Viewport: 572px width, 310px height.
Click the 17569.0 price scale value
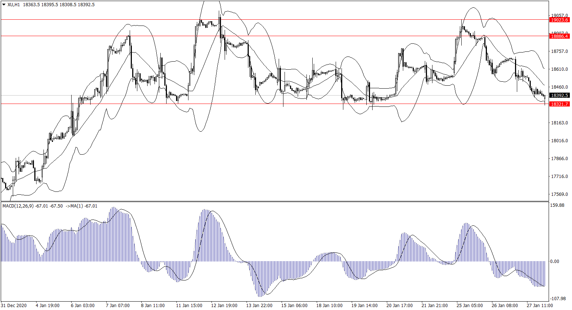[559, 194]
